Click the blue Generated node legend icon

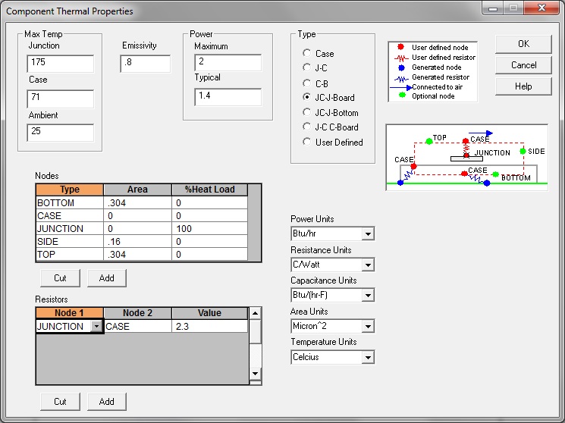tap(401, 67)
